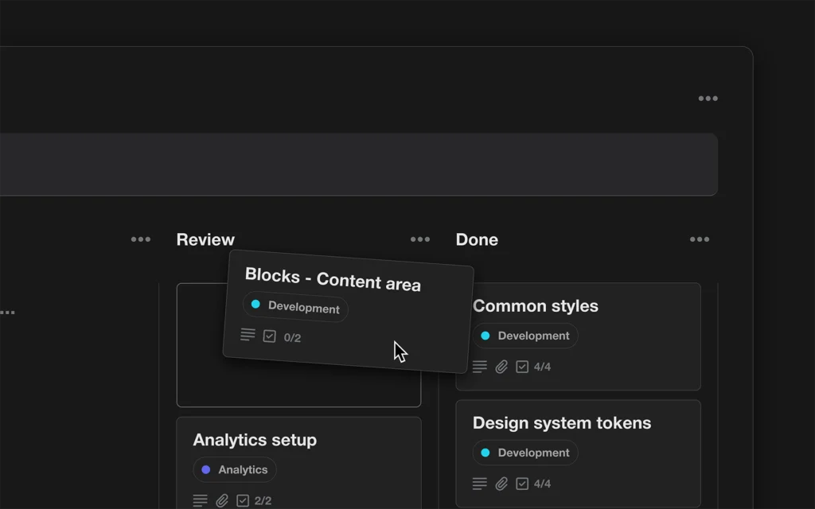Image resolution: width=815 pixels, height=509 pixels.
Task: Open the Done column three-dot menu
Action: point(700,239)
